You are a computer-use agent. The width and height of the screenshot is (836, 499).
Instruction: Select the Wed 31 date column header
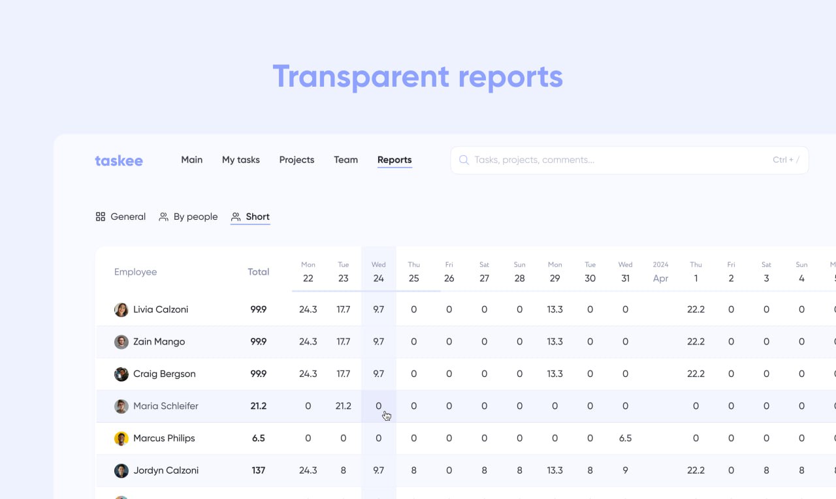(626, 272)
